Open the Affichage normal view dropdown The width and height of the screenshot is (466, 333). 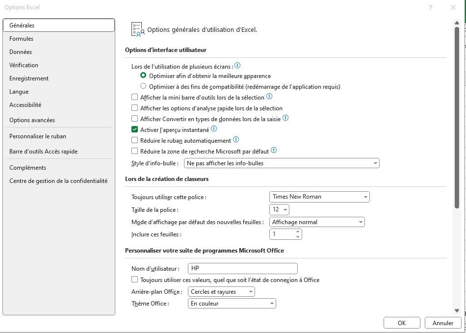coord(317,222)
